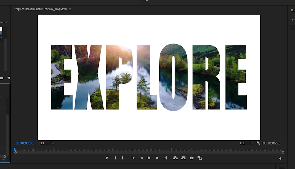Click the export icon at left panel bottom
This screenshot has height=169, width=295.
3,160
